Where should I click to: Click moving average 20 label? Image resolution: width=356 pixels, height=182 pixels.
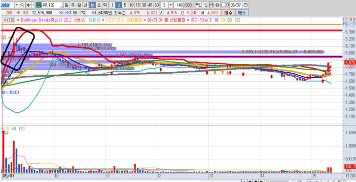click(x=223, y=20)
